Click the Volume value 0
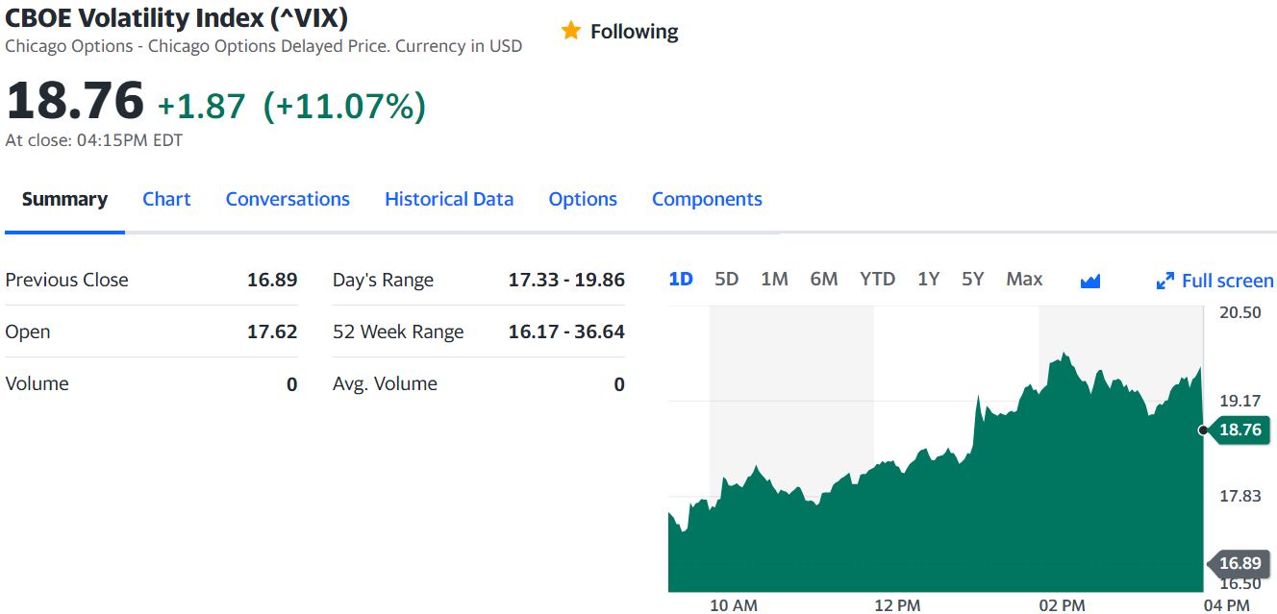1277x614 pixels. 292,384
